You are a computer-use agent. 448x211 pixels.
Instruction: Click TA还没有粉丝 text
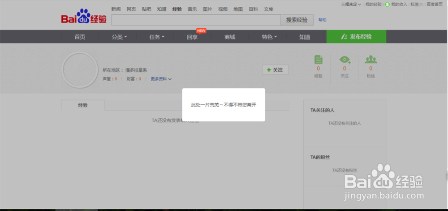345,170
